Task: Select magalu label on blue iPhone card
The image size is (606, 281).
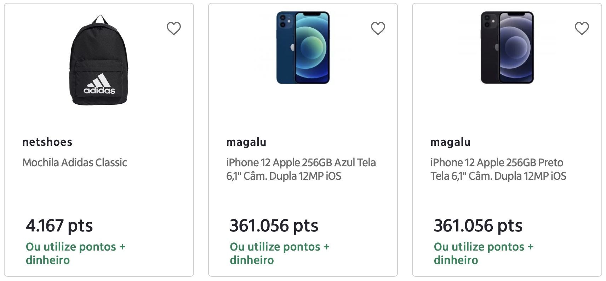Action: 246,142
